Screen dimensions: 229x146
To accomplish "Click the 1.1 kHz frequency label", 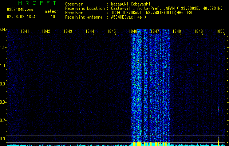I will (3, 47).
